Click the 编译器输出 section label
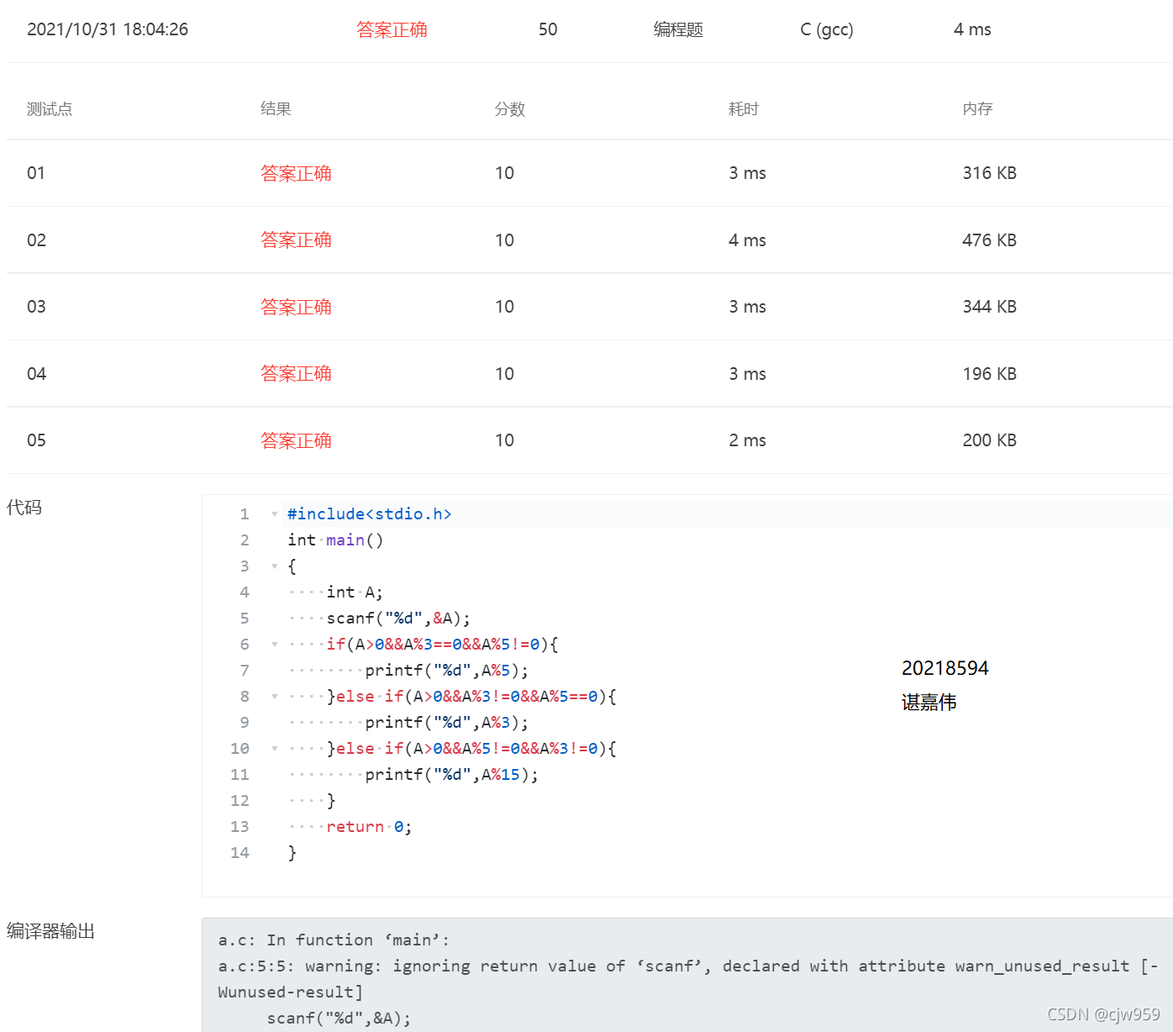This screenshot has width=1173, height=1032. tap(50, 931)
